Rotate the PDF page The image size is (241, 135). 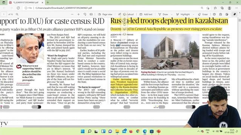tap(85, 14)
